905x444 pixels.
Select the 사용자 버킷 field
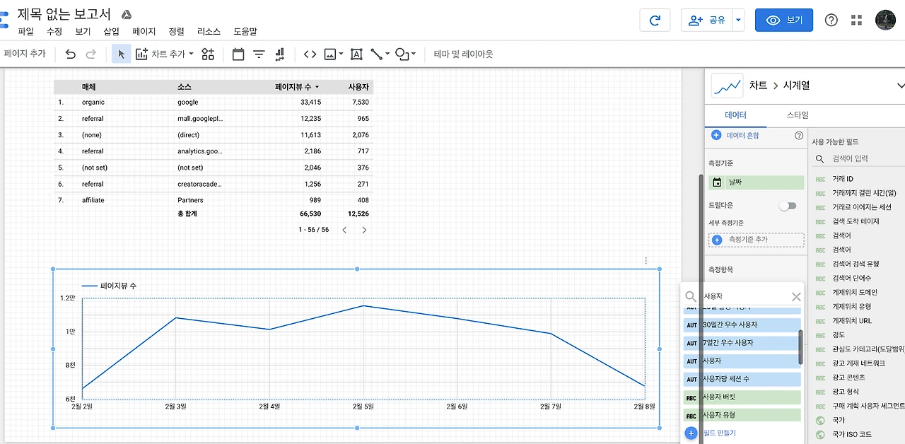coord(742,397)
